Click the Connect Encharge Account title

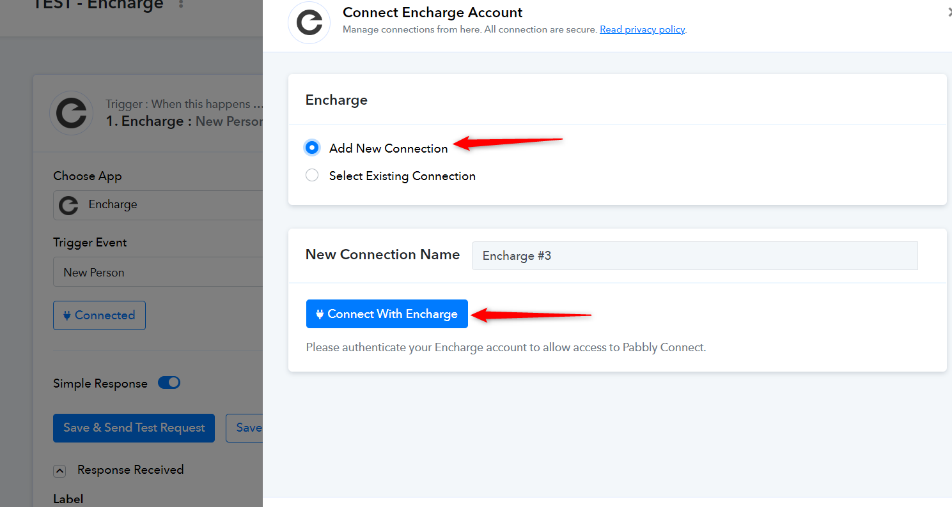[433, 12]
